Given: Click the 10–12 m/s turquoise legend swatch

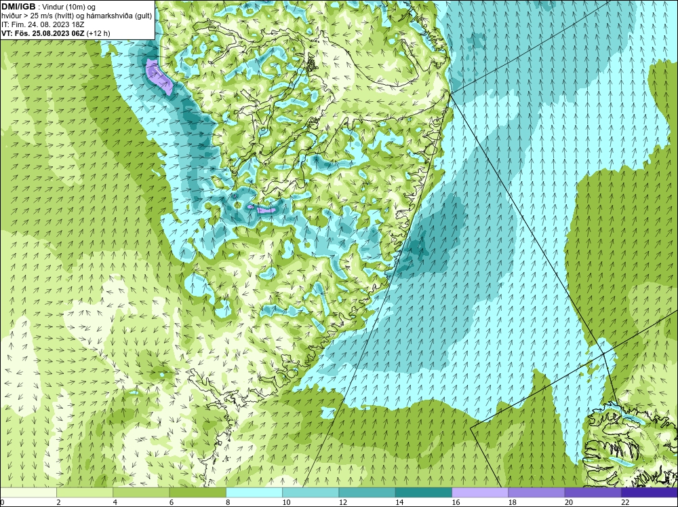Looking at the screenshot, I should [311, 492].
